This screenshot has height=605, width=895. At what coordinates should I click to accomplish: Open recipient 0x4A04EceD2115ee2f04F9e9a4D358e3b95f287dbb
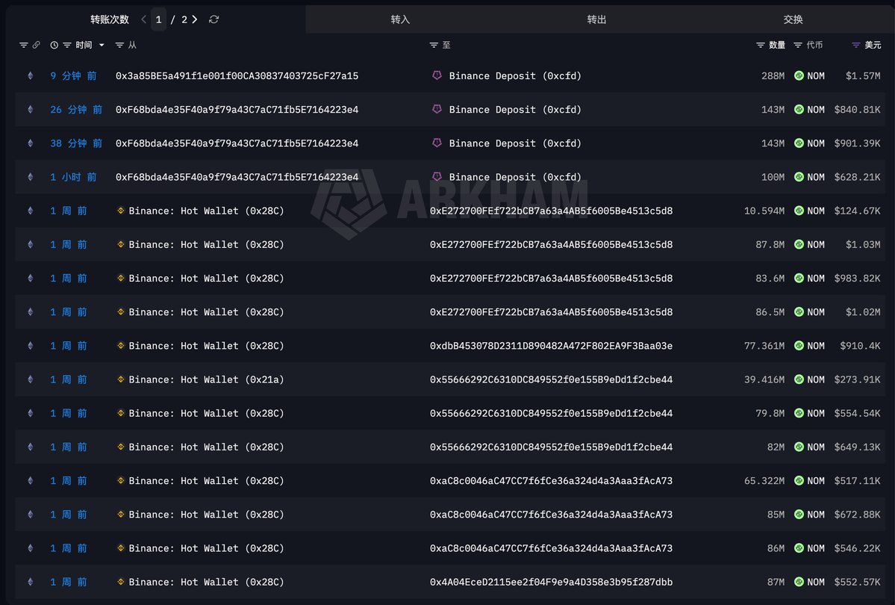click(551, 582)
